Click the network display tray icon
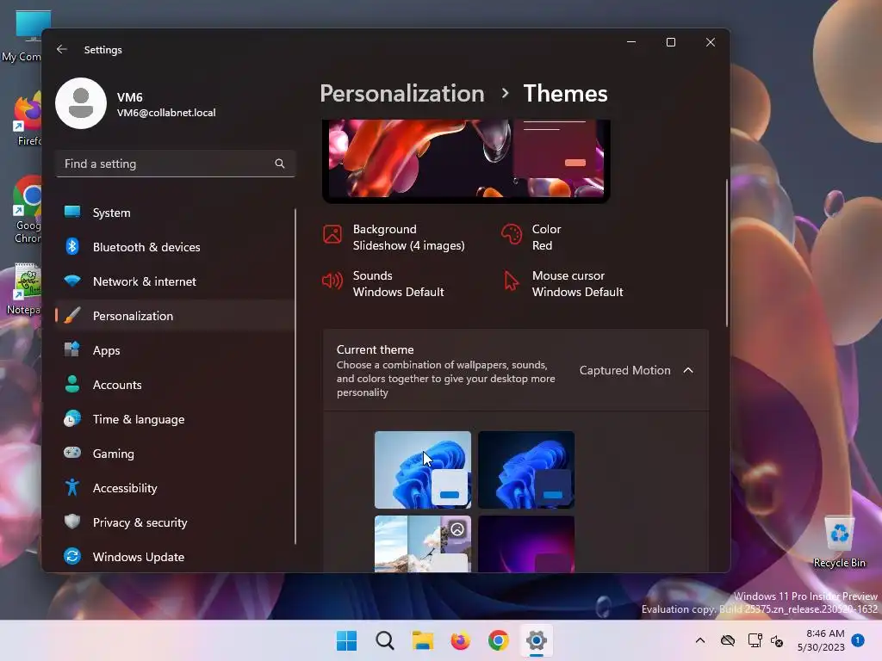This screenshot has height=661, width=882. click(x=755, y=640)
